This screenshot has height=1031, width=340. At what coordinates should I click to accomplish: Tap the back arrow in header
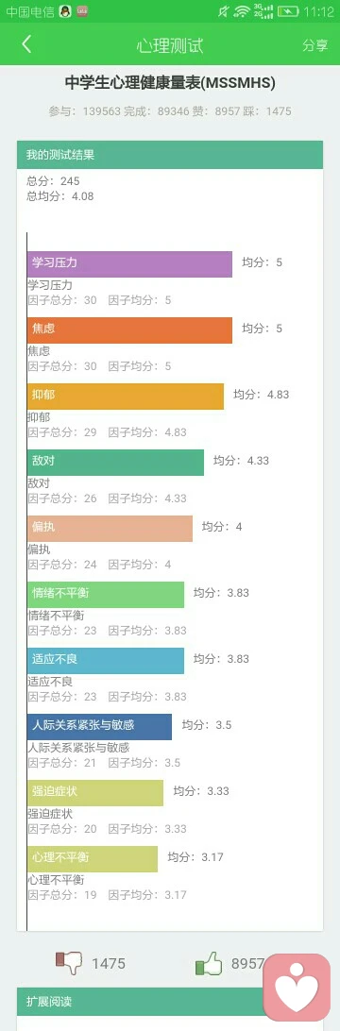click(x=26, y=44)
